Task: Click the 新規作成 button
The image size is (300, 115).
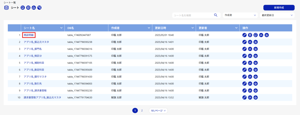Action: (279, 8)
